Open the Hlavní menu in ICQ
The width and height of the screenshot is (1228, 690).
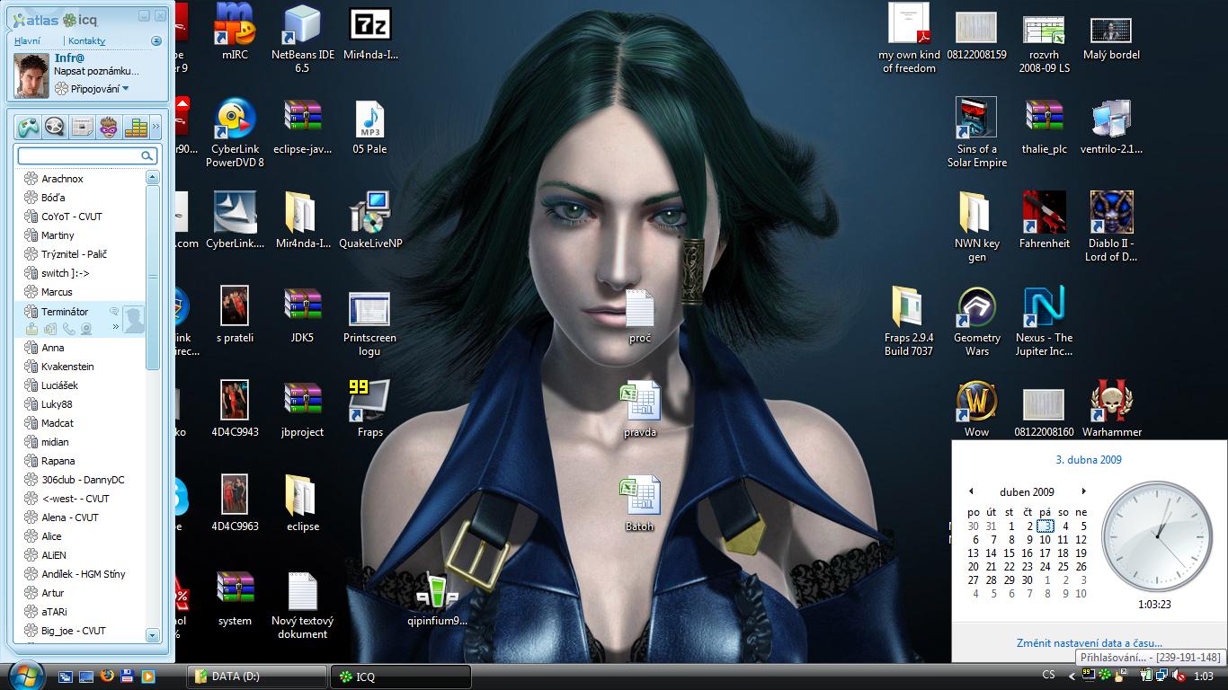tap(27, 40)
